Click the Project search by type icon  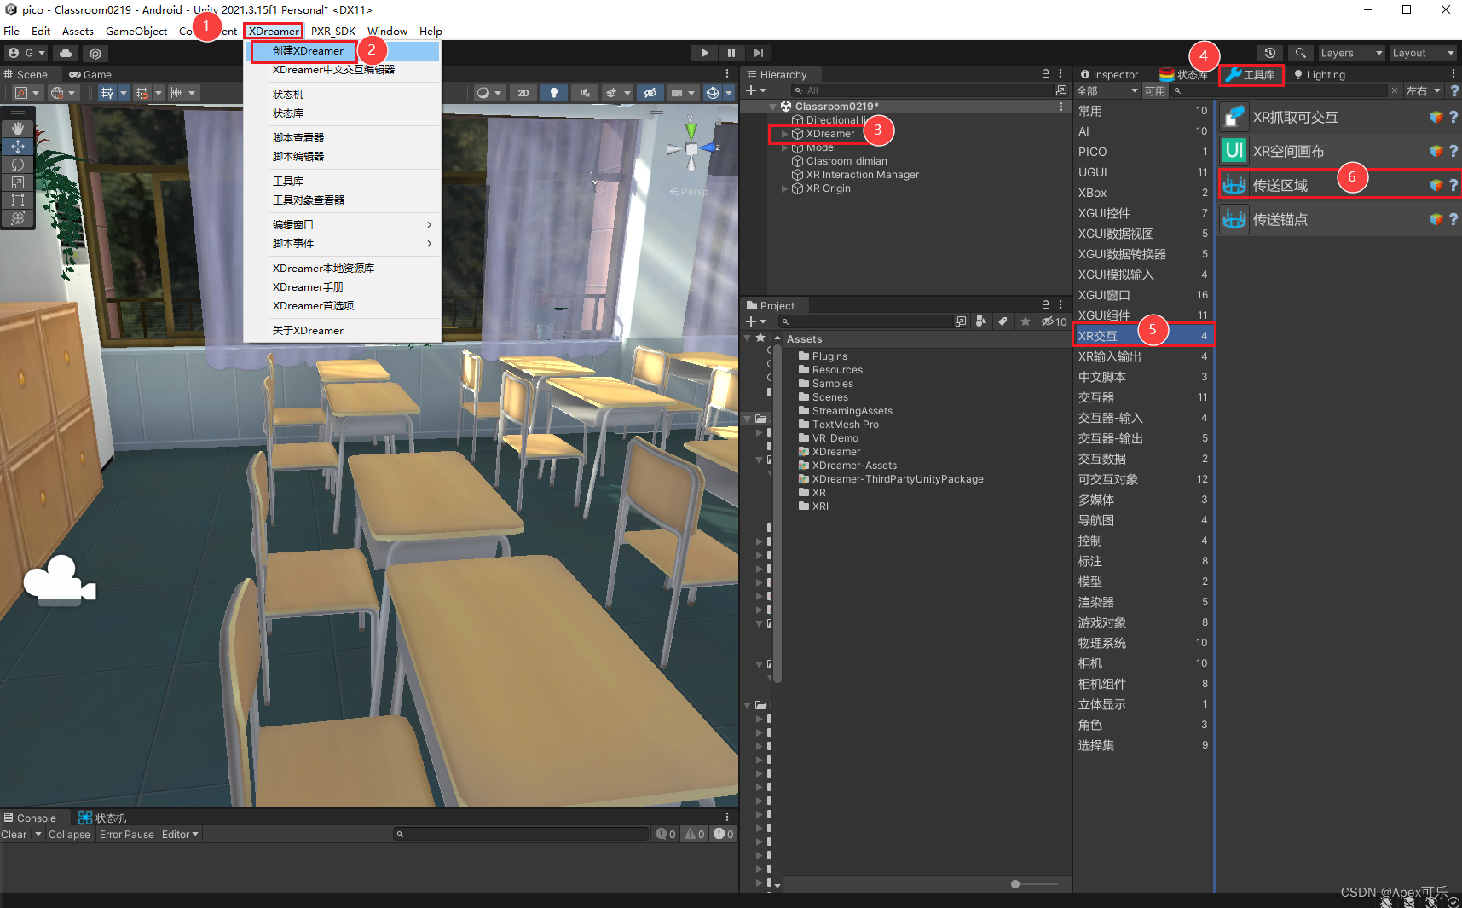[981, 321]
